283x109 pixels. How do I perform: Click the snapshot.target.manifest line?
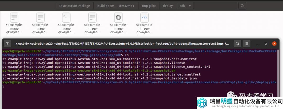101,74
